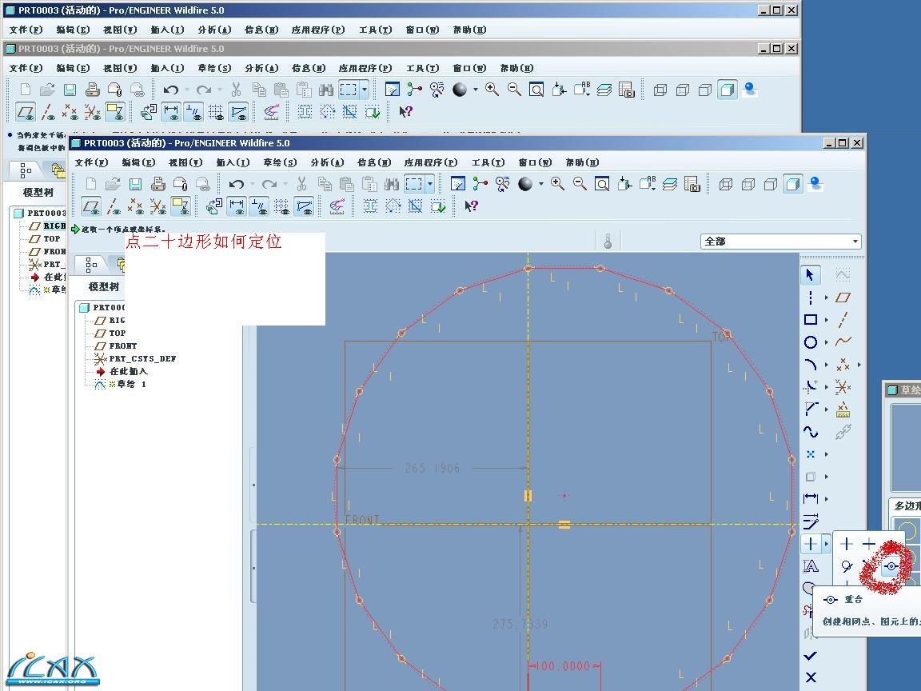Toggle sketch grid display
The height and width of the screenshot is (691, 921).
(x=281, y=207)
